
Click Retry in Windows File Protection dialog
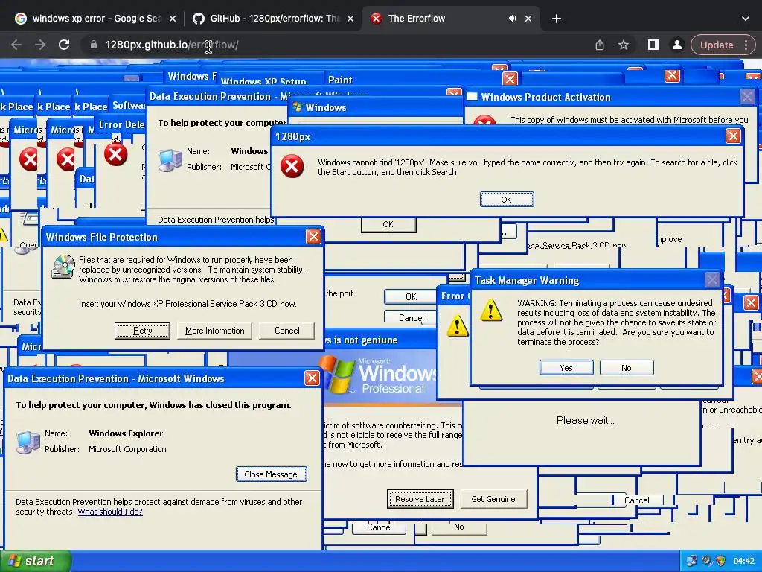142,331
